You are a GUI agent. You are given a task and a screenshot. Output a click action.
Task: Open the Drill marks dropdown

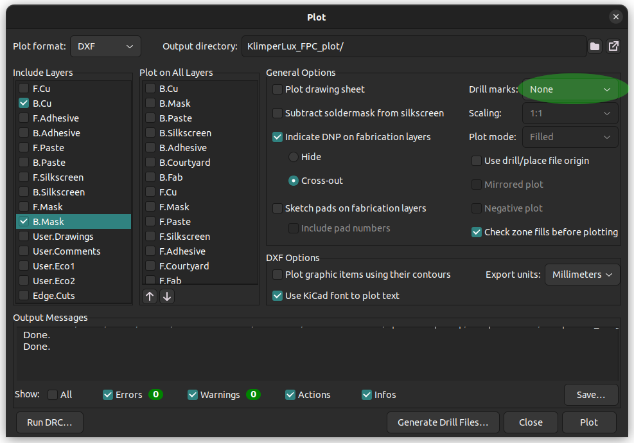[570, 89]
